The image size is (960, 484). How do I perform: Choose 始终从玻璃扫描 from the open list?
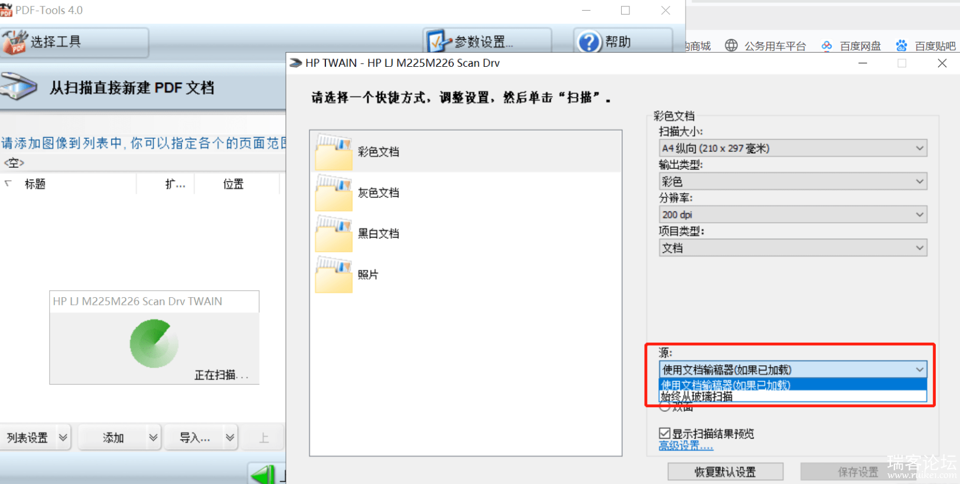[793, 397]
